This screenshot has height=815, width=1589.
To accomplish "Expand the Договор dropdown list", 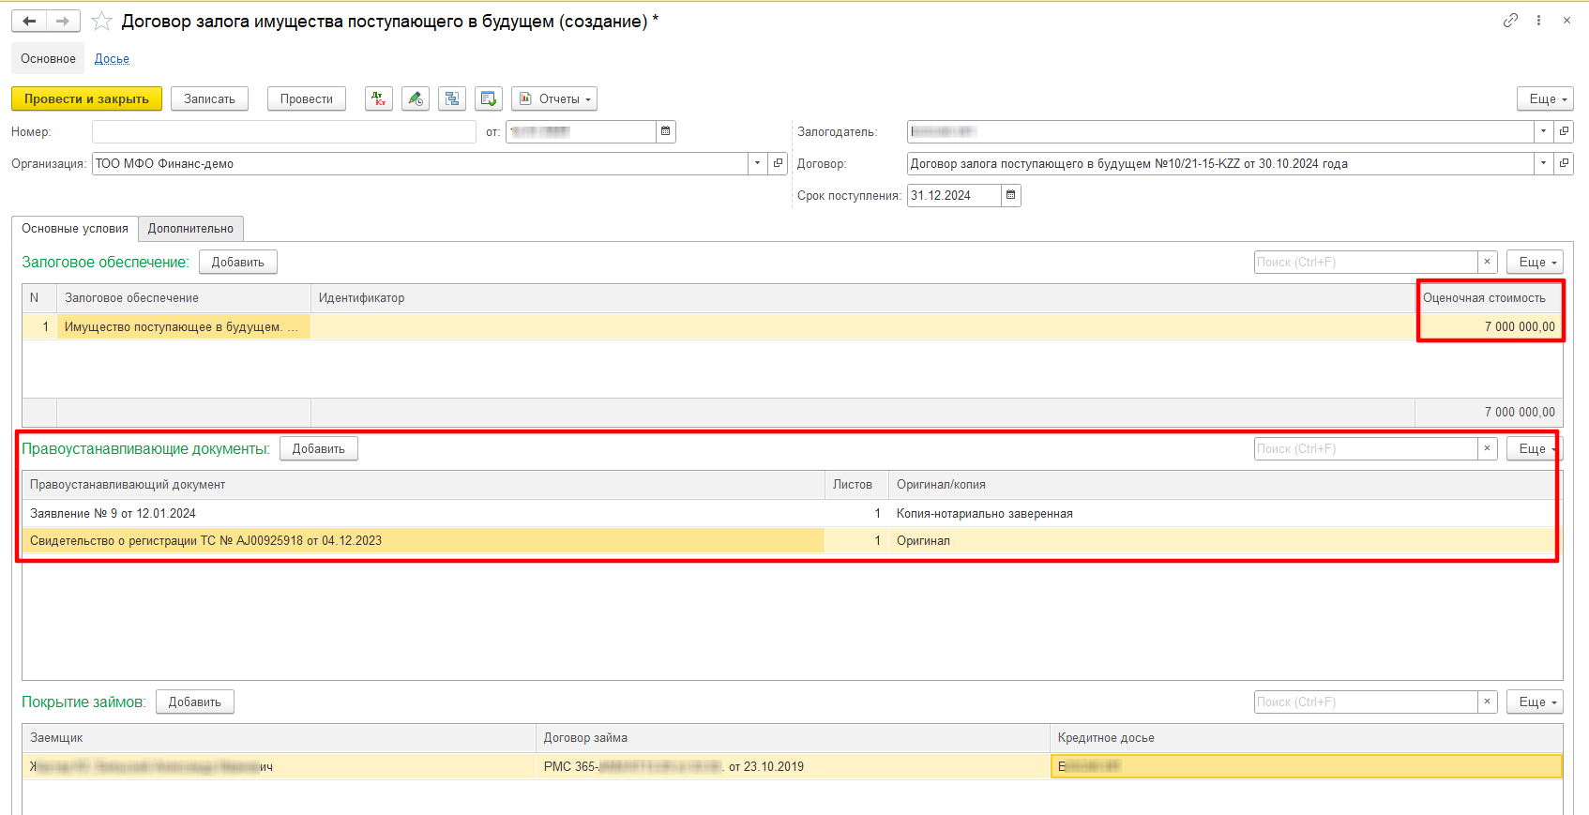I will pyautogui.click(x=1543, y=163).
